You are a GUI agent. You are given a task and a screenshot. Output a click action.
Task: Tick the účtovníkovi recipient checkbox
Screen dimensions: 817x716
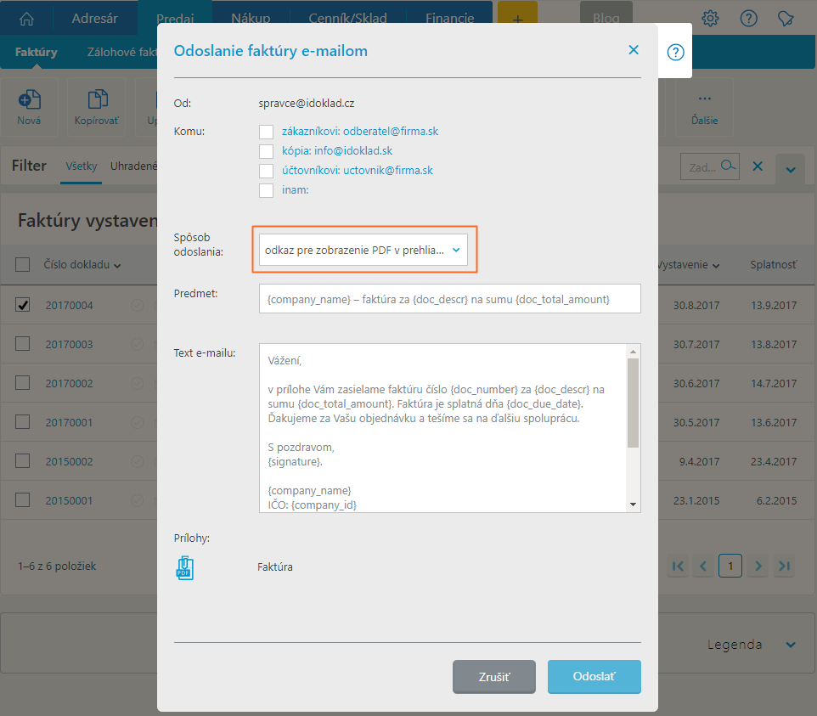click(x=267, y=171)
